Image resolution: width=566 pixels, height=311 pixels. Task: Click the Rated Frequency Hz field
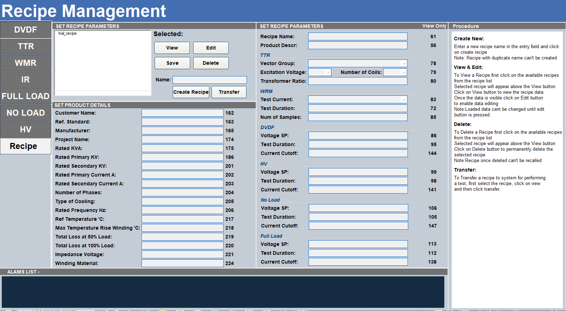point(183,210)
